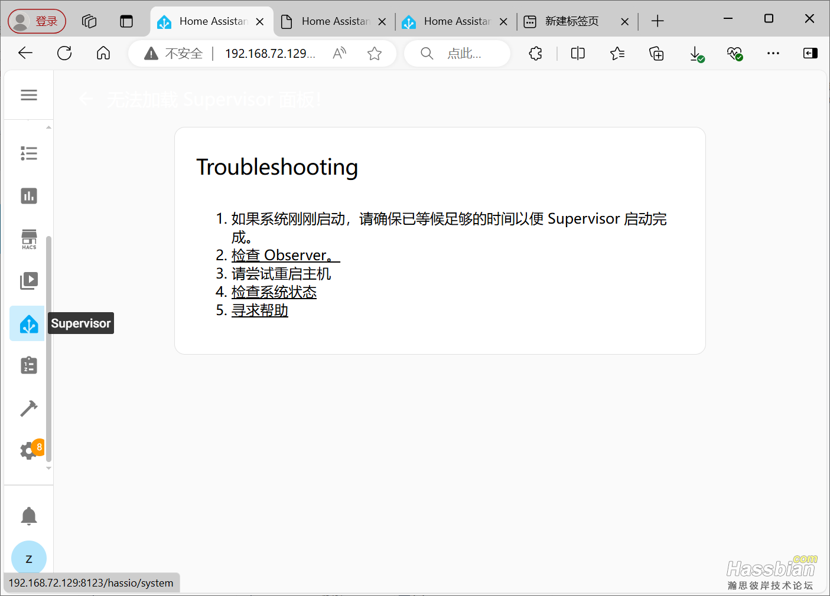Open user profile avatar Z
This screenshot has height=596, width=830.
[28, 558]
